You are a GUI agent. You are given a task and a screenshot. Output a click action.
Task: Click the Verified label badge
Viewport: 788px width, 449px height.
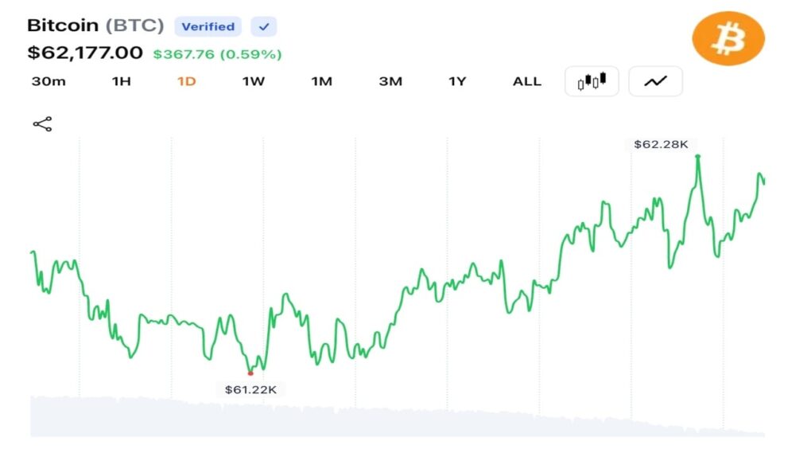pos(208,27)
